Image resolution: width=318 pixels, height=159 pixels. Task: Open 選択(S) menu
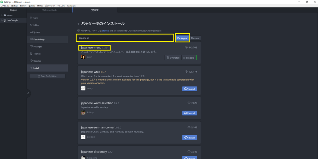[32, 6]
